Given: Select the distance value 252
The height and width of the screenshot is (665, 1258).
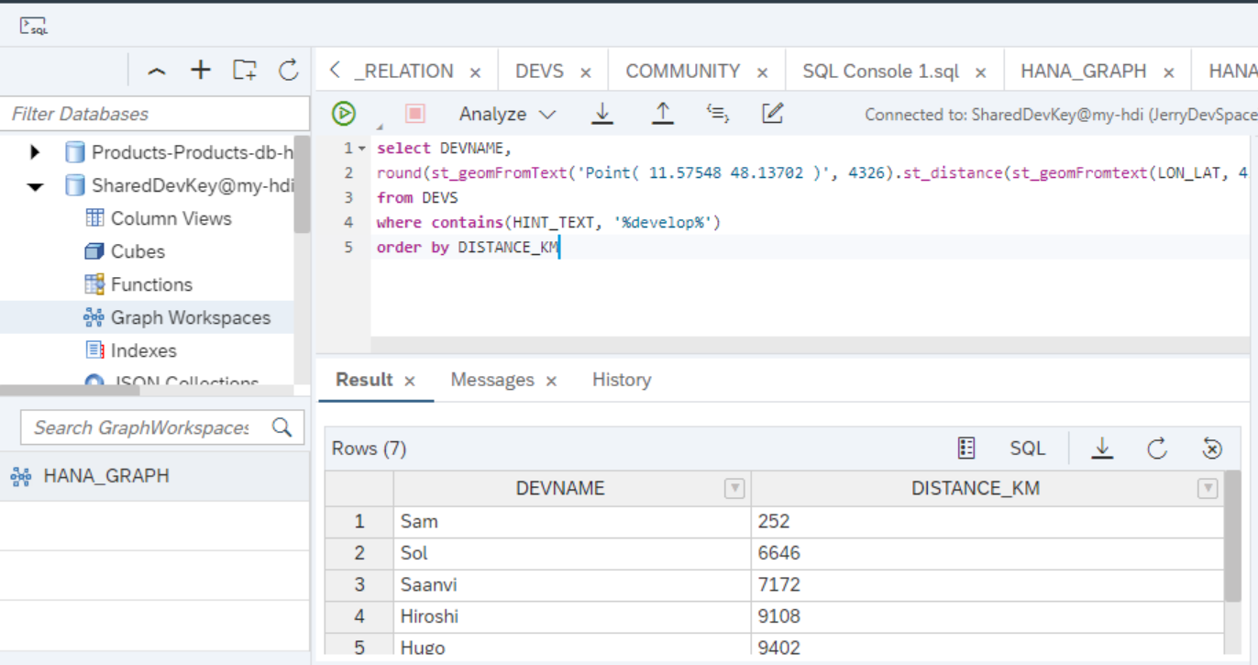Looking at the screenshot, I should [x=988, y=521].
